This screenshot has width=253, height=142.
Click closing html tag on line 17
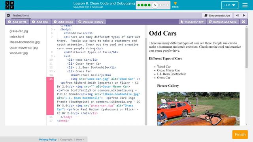pos(63,121)
